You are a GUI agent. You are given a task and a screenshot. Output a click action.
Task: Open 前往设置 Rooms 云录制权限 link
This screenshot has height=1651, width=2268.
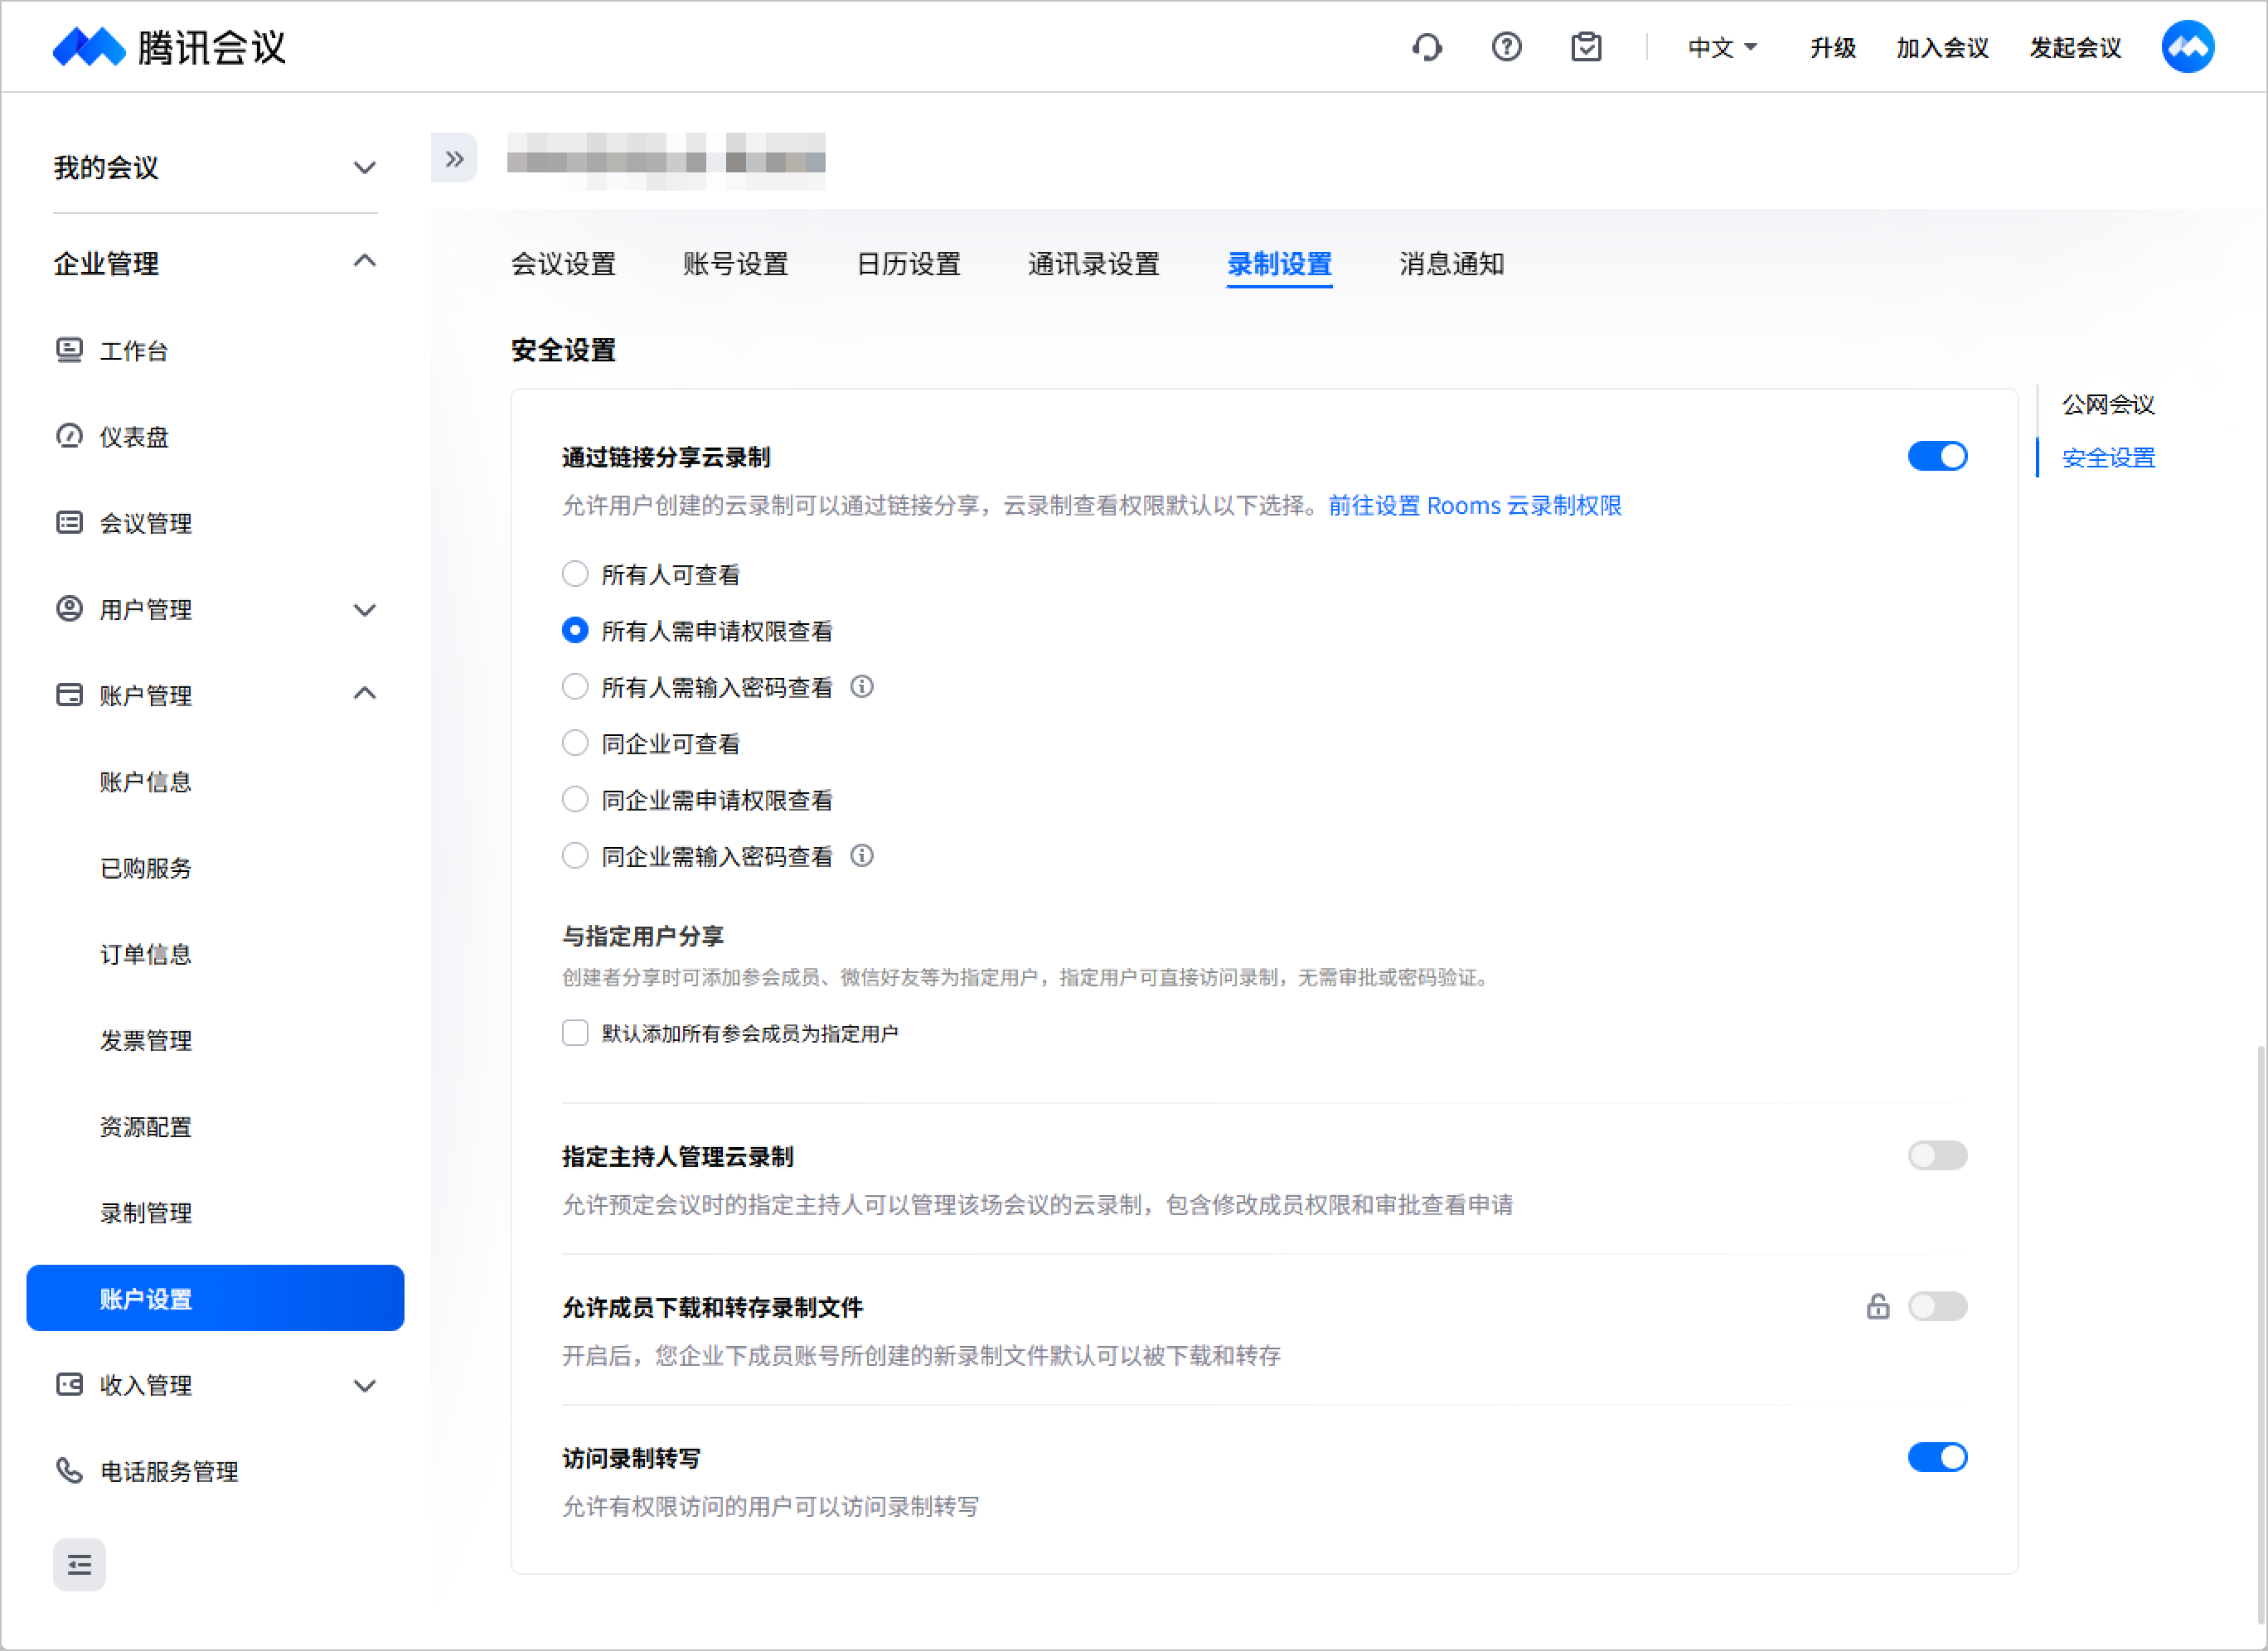(1475, 506)
